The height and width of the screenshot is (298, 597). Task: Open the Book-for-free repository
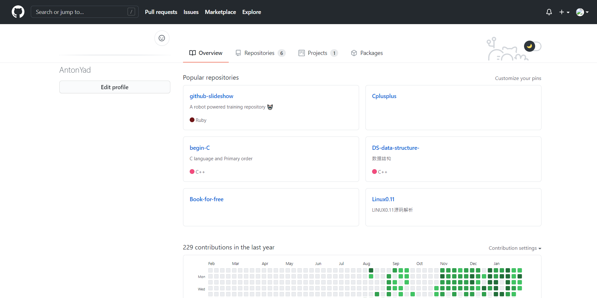click(x=207, y=199)
